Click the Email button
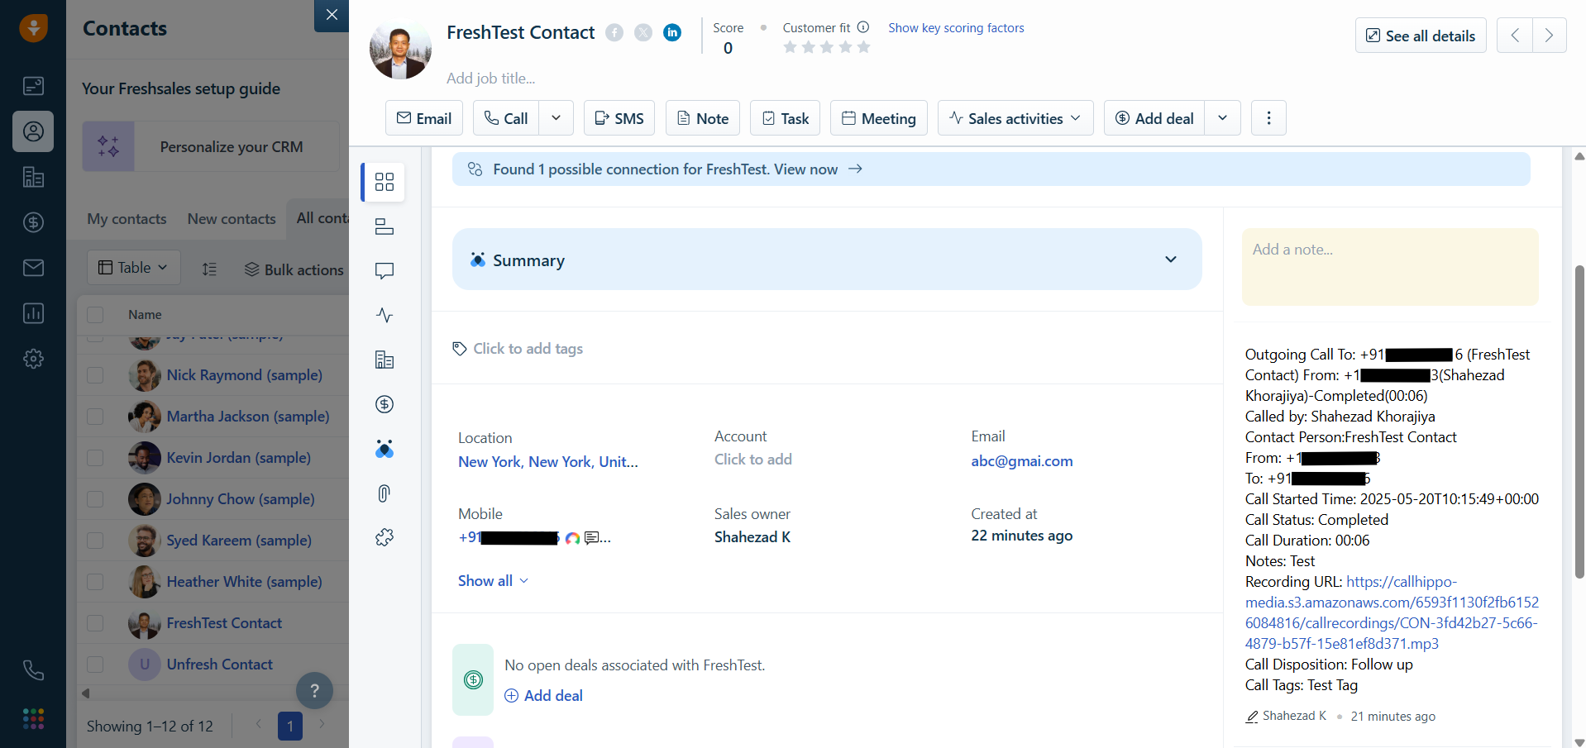Viewport: 1586px width, 748px height. [424, 118]
